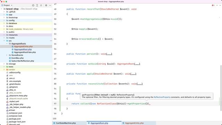Open the .gitignore file
The width and height of the screenshot is (222, 125).
click(13, 87)
